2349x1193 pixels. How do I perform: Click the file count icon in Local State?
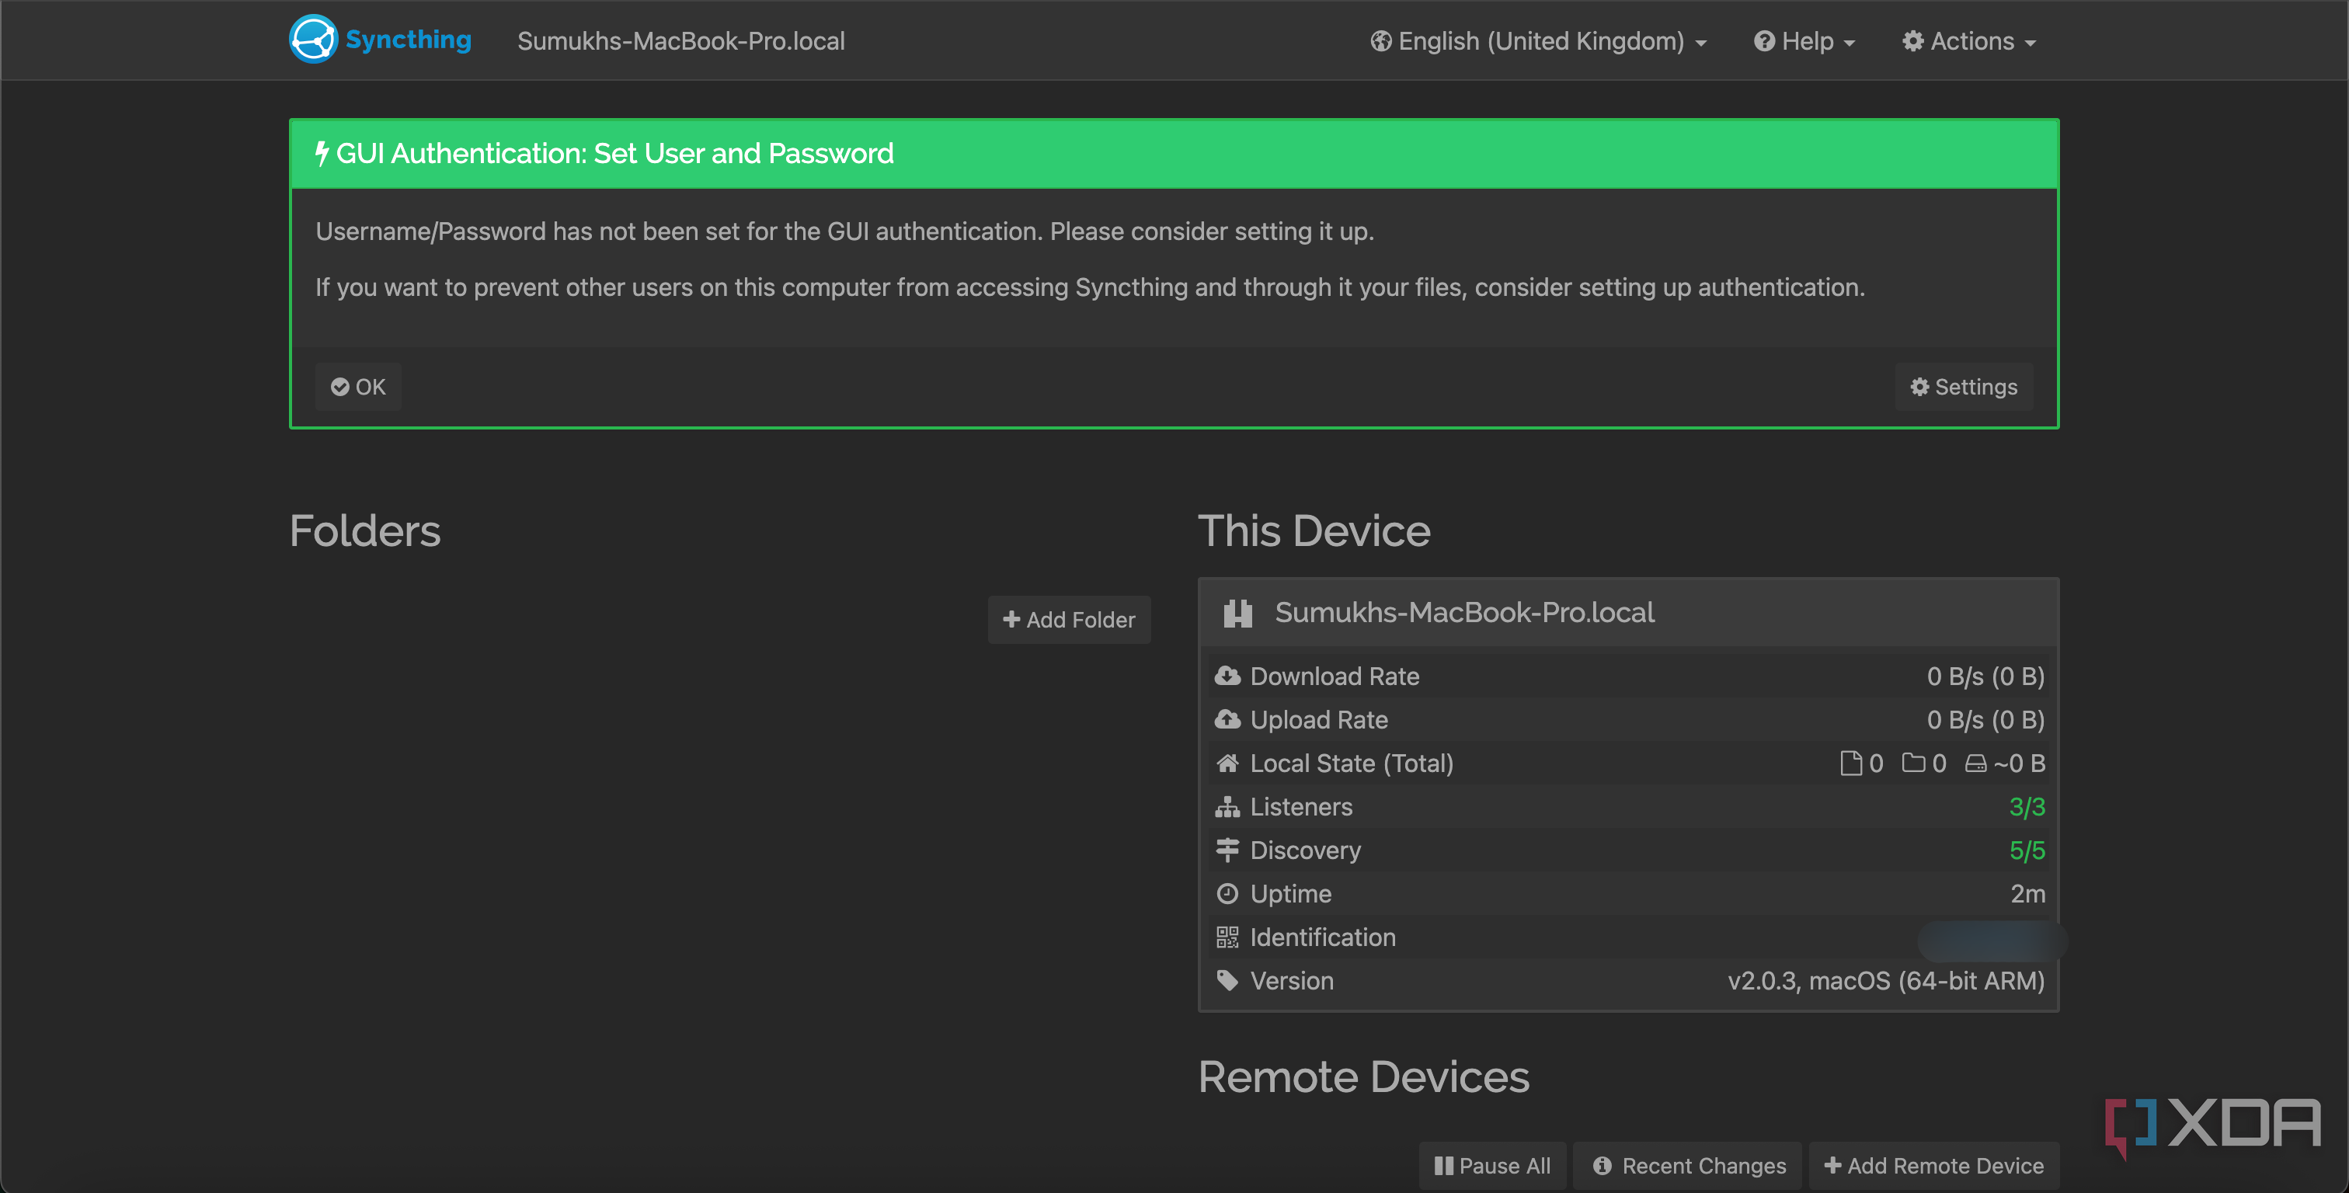[1850, 763]
